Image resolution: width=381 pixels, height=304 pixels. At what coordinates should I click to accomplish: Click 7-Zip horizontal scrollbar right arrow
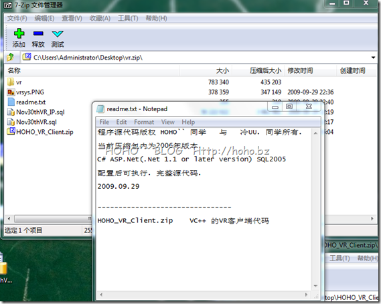pyautogui.click(x=372, y=218)
